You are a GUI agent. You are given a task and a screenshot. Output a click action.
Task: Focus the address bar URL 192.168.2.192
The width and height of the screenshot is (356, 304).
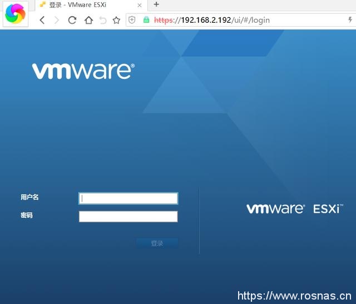212,20
